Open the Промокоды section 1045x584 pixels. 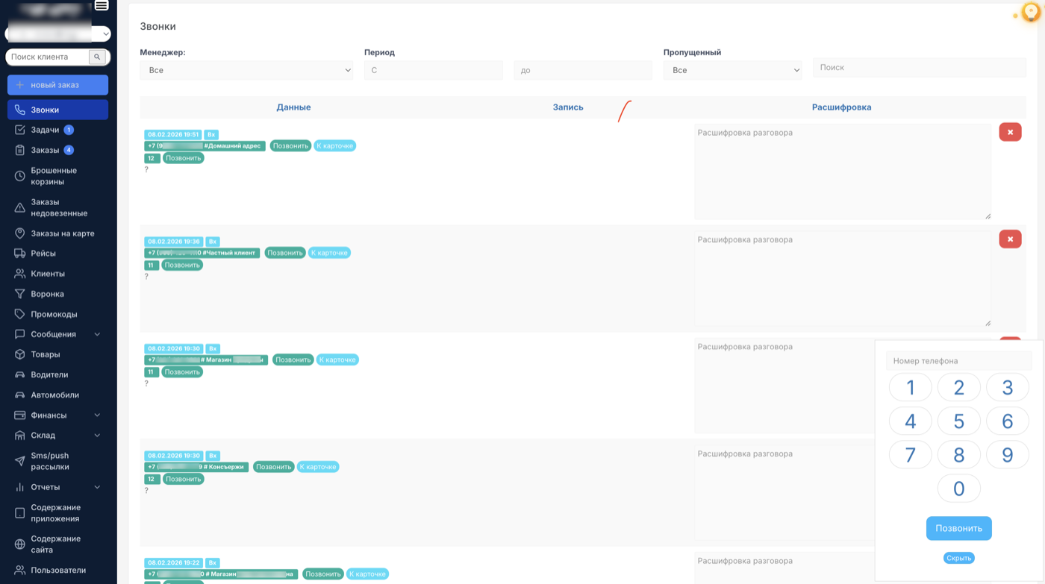(x=54, y=314)
